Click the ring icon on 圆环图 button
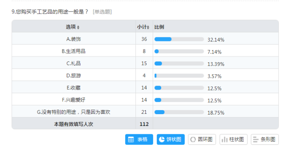The image size is (291, 151). (x=193, y=140)
